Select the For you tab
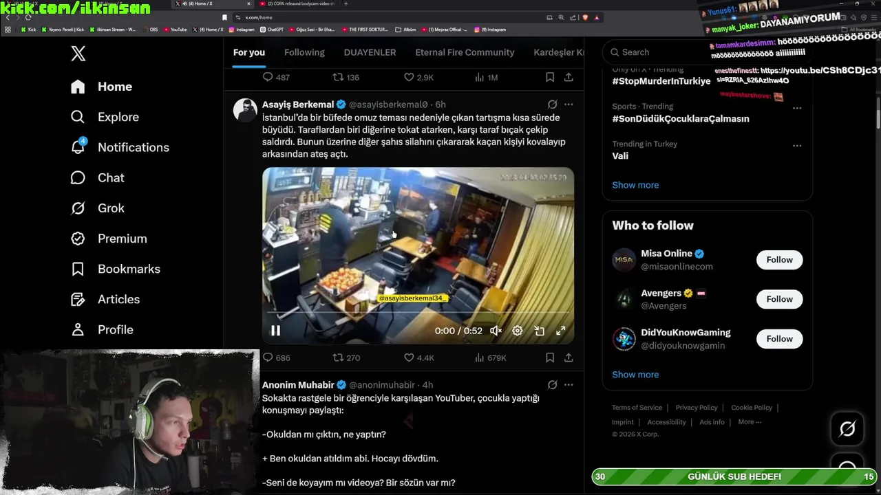881x495 pixels. (x=249, y=52)
